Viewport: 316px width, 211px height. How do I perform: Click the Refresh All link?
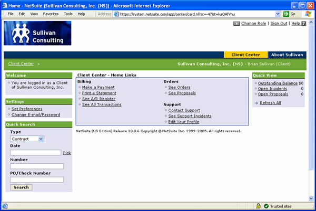[x=270, y=103]
